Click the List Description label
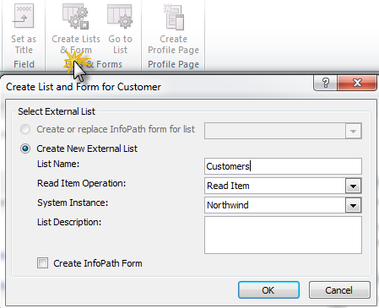The image size is (379, 308). [69, 222]
